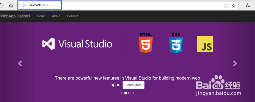255x102 pixels.
Task: Open the About page in navbar
Action: click(x=56, y=16)
